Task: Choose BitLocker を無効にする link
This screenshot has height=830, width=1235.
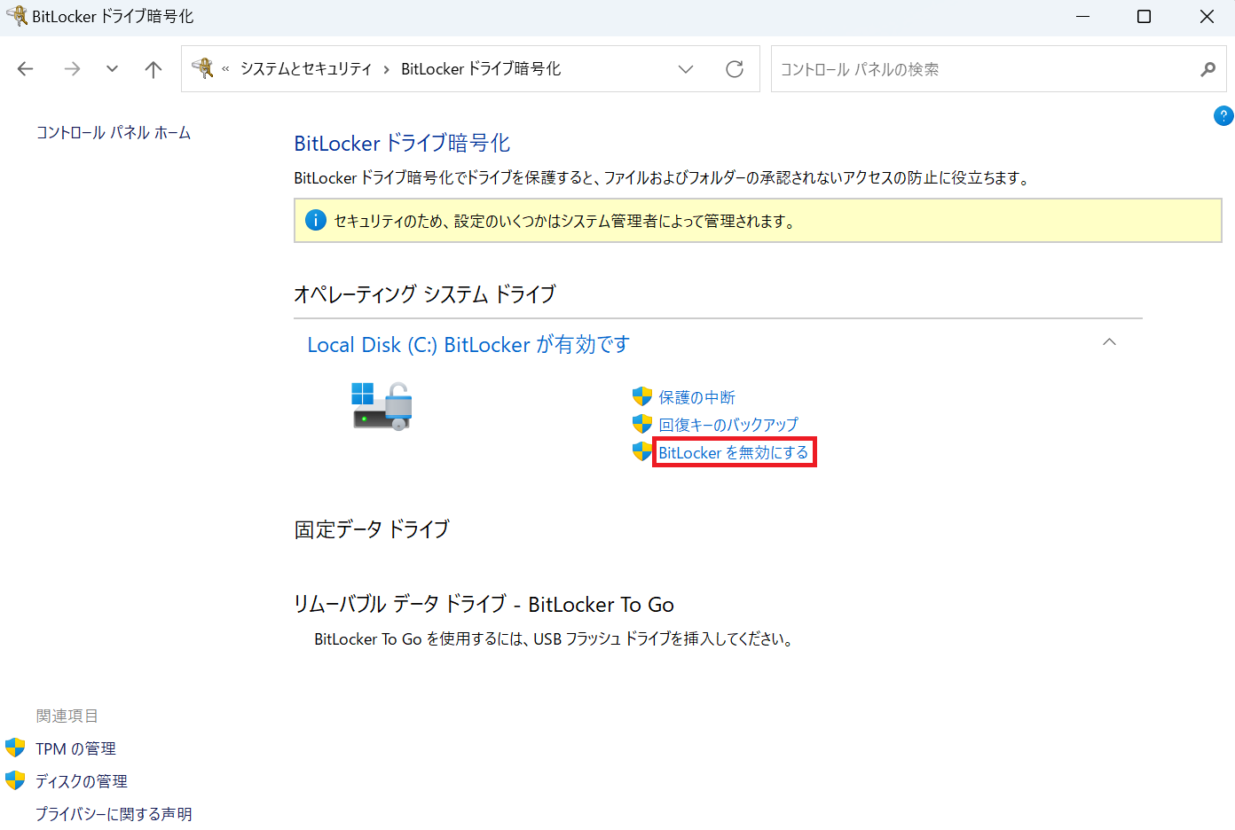Action: (734, 452)
